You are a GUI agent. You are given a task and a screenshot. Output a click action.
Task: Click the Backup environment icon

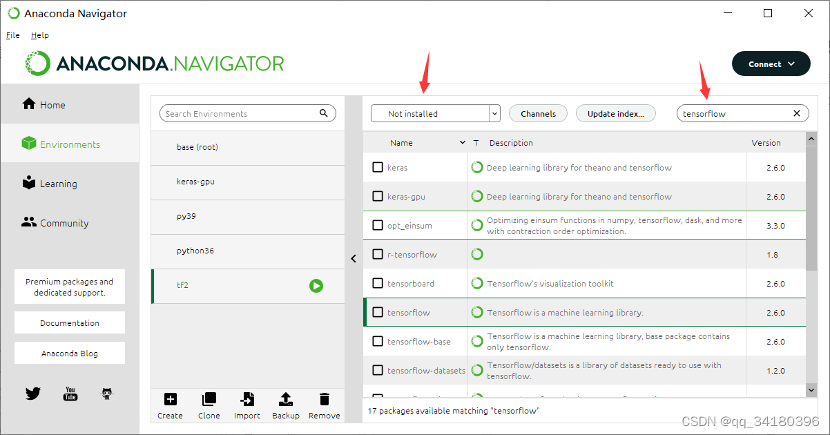click(x=285, y=399)
